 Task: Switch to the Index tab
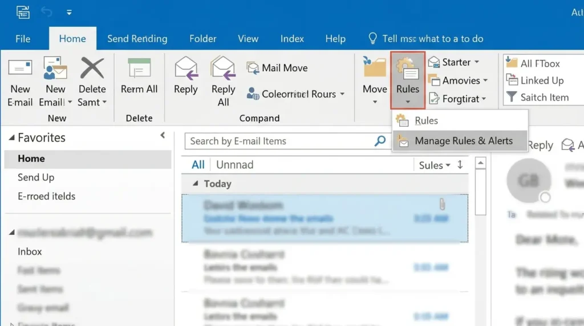[x=292, y=38]
